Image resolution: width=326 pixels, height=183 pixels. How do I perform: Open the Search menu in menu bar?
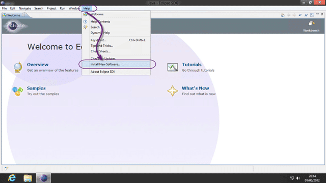click(39, 8)
